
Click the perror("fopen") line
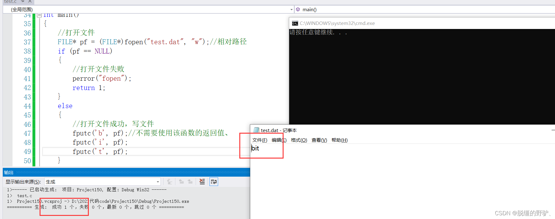tap(102, 79)
